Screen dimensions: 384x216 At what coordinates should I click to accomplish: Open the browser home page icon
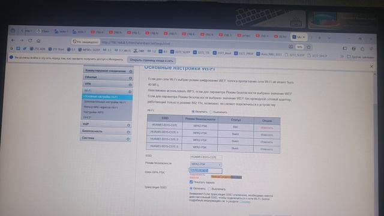tap(38, 41)
